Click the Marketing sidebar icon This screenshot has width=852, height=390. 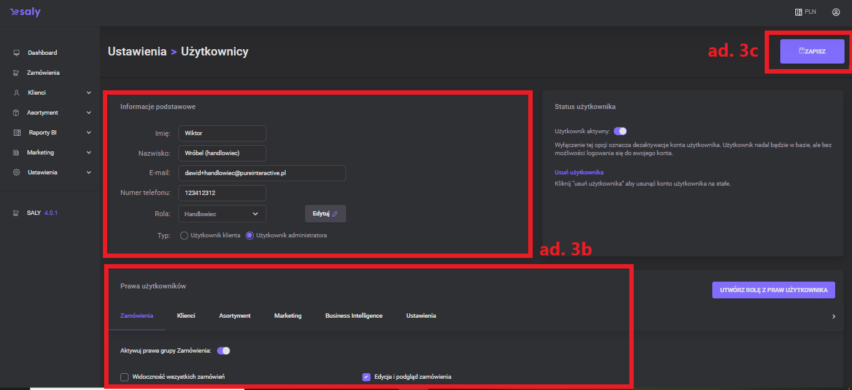pyautogui.click(x=17, y=153)
